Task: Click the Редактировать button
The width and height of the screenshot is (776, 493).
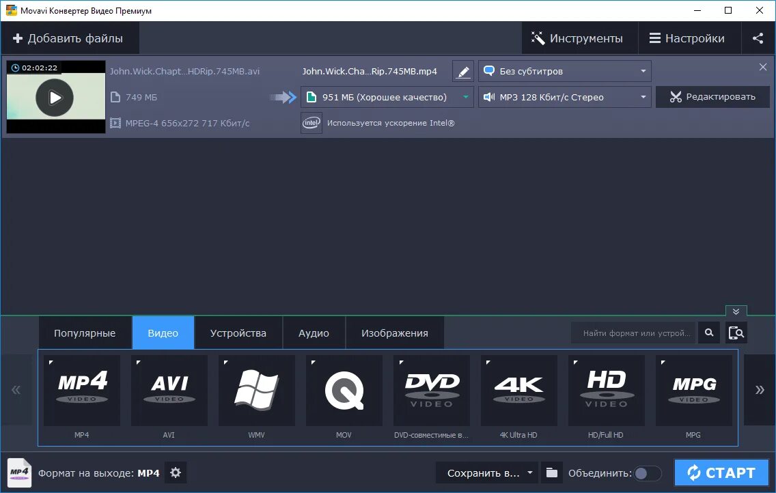Action: point(712,97)
